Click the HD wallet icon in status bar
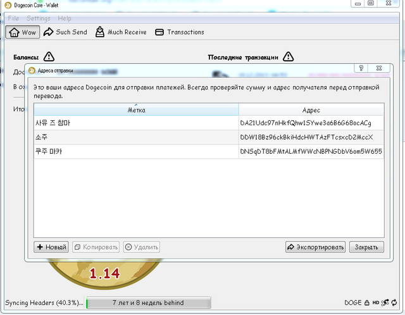The image size is (405, 315). pos(375,302)
